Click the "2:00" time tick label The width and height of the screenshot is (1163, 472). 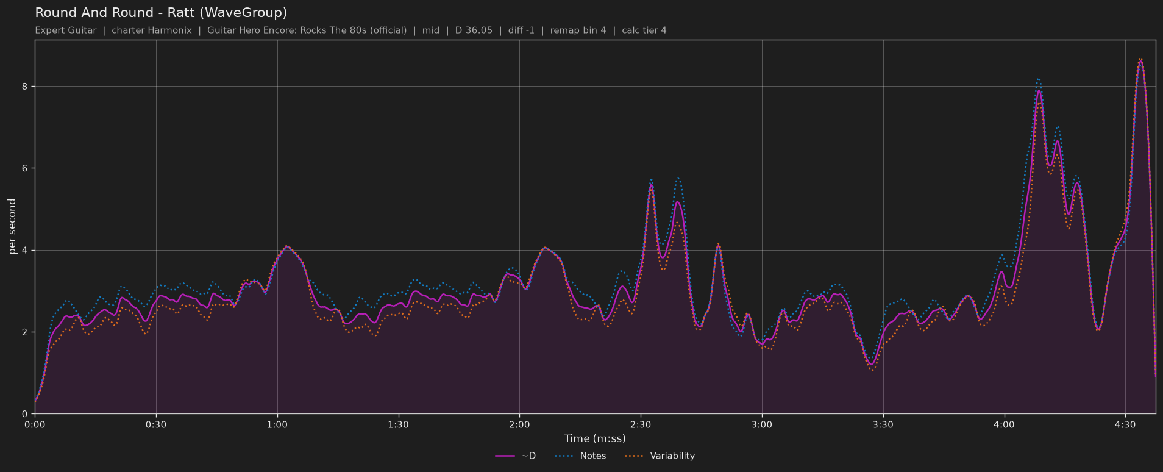click(519, 424)
